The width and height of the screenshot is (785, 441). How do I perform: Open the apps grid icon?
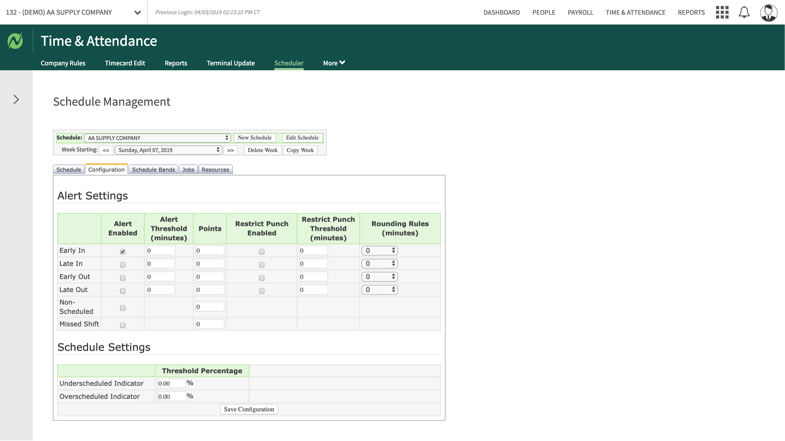[722, 13]
